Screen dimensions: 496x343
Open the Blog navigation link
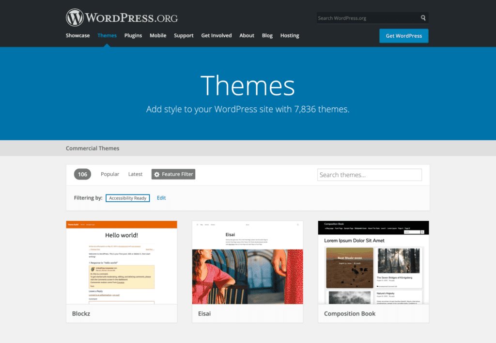tap(267, 35)
